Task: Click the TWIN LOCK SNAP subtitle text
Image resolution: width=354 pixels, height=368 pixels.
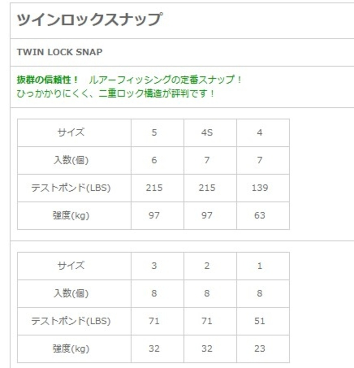Action: click(60, 52)
